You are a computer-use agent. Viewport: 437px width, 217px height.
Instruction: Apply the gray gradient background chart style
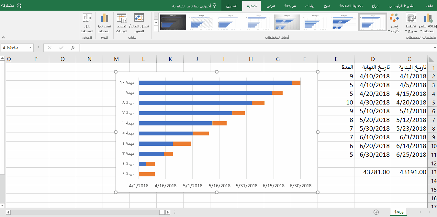(287, 22)
